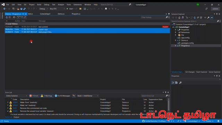Viewport: 222px width, 125px height.
Task: Click the bookmark toolbar icon
Action: pyautogui.click(x=106, y=9)
